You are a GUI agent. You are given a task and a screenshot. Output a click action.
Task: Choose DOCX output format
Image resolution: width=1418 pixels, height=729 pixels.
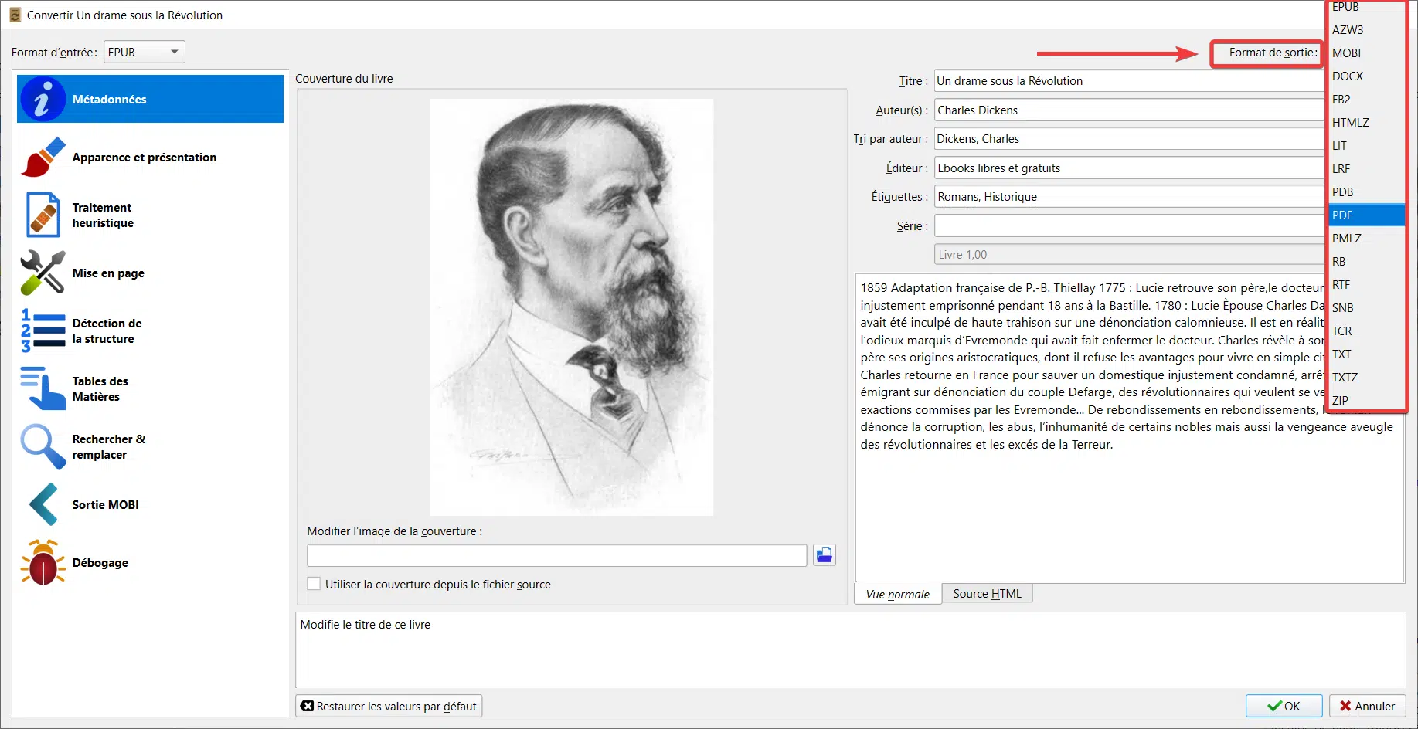pos(1366,76)
